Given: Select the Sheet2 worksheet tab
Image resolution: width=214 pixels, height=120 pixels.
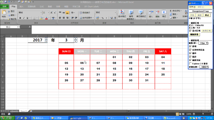Looking at the screenshot, I should [x=24, y=111].
